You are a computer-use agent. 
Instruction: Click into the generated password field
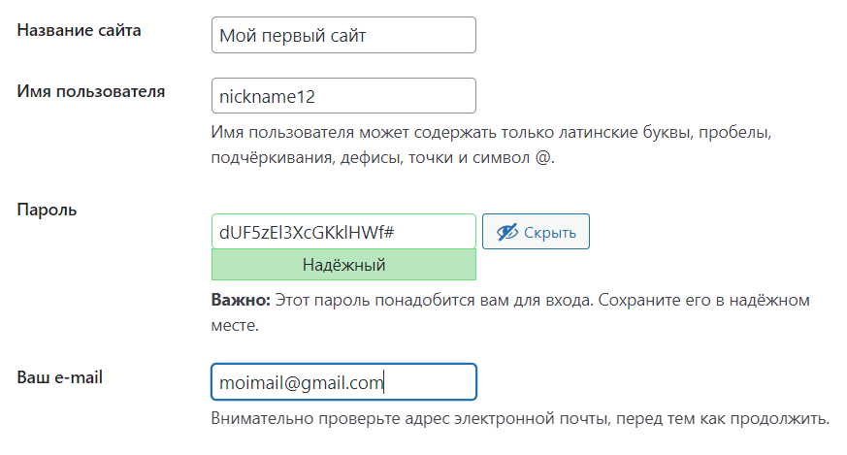342,233
